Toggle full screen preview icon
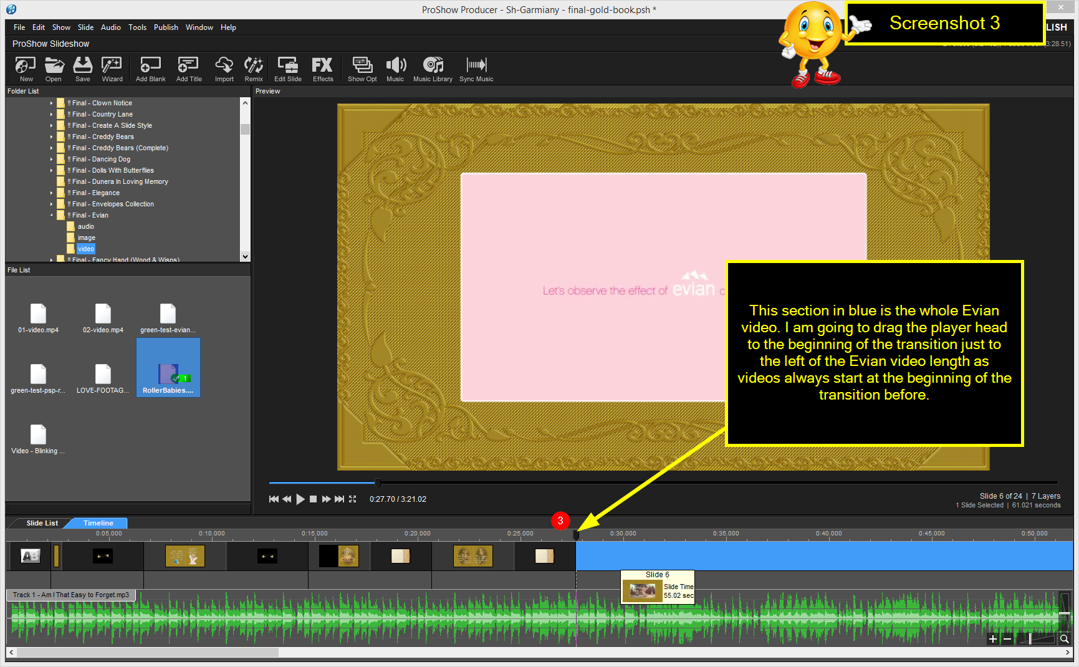Image resolution: width=1079 pixels, height=667 pixels. [x=353, y=499]
